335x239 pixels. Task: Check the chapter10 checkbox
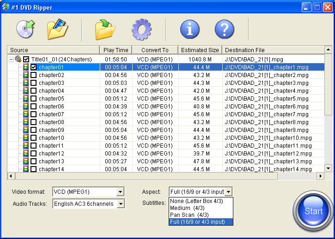(33, 137)
